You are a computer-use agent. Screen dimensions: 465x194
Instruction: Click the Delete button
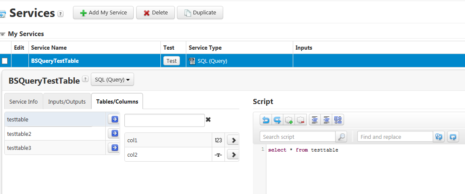click(155, 13)
